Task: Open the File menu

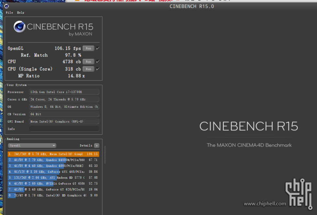Action: click(x=9, y=13)
